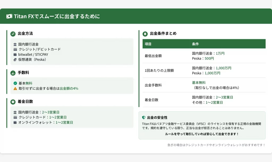Image resolution: width=272 pixels, height=162 pixels.
Task: Click the hand-coin icon beside 手数料
Action: tap(13, 73)
